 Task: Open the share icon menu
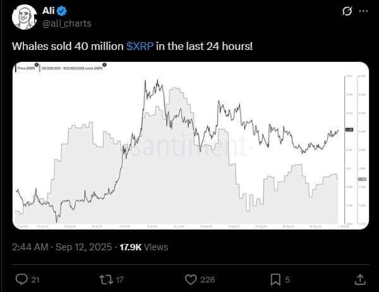point(359,278)
